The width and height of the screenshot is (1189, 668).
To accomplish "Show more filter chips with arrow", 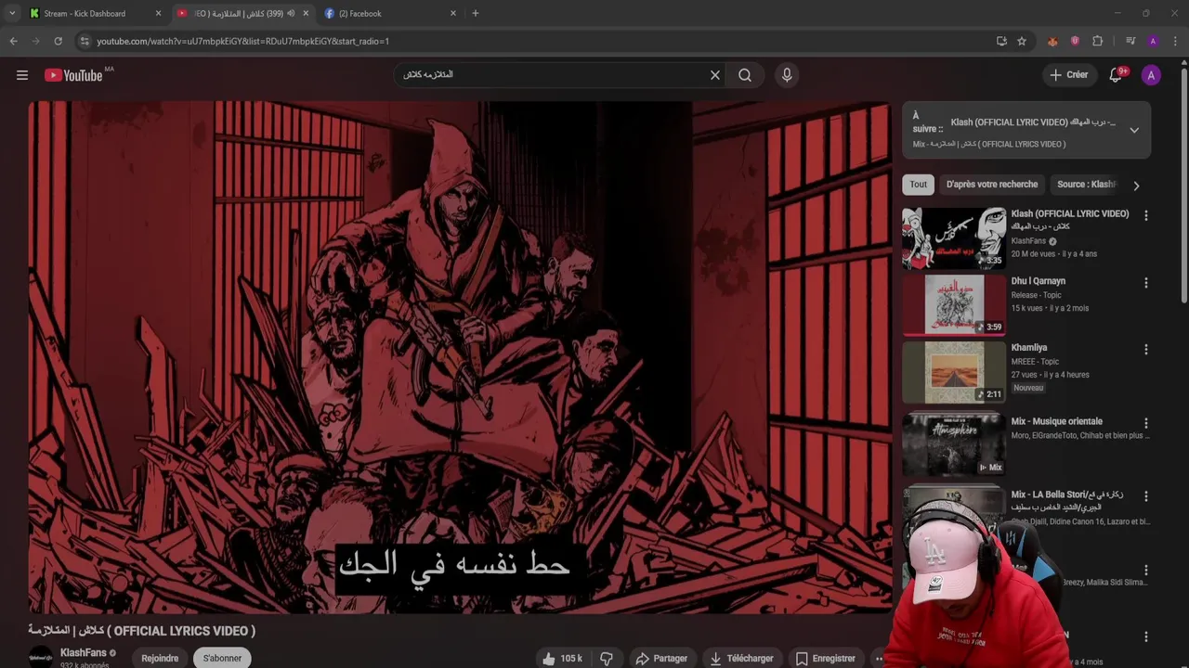I will [1135, 185].
